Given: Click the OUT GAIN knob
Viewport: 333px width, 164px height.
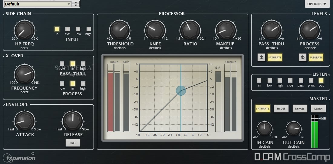Looking at the screenshot, I should click(x=294, y=129).
